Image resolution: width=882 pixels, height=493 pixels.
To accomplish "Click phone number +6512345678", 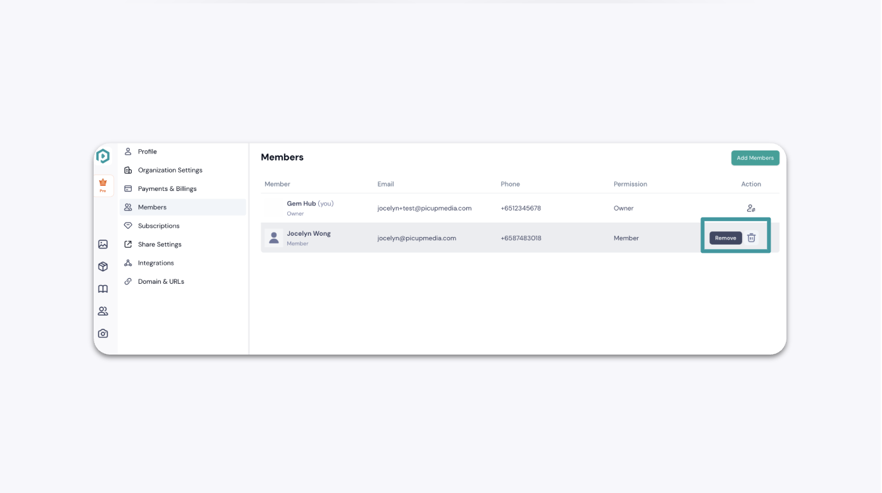I will tap(521, 208).
